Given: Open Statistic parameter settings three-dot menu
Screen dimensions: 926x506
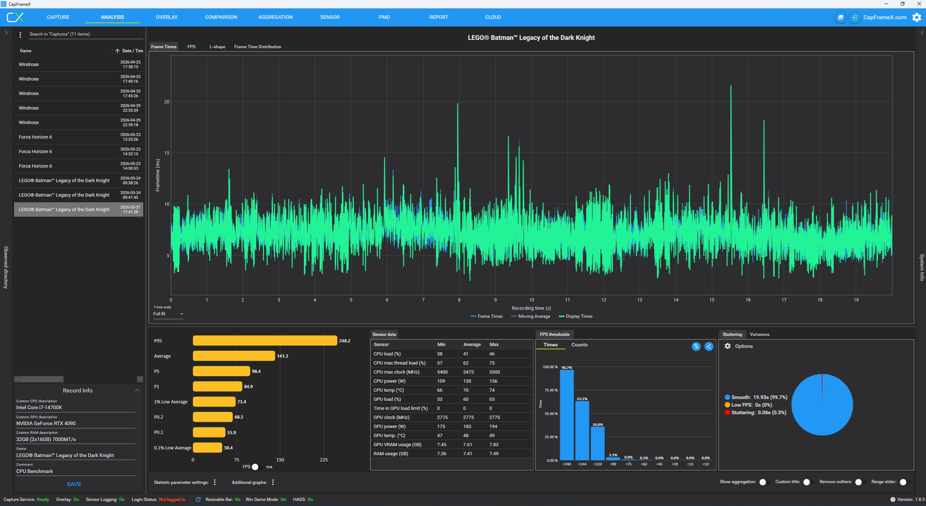Looking at the screenshot, I should click(215, 482).
